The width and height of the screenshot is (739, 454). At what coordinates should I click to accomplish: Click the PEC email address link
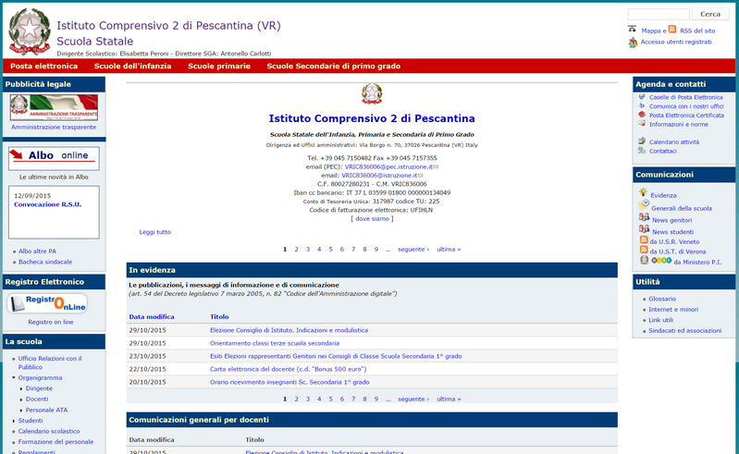(x=388, y=166)
